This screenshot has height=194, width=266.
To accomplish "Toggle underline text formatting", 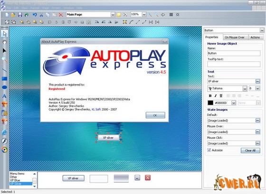I will click(221, 96).
